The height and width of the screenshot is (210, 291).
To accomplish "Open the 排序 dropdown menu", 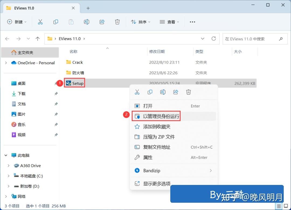I will pyautogui.click(x=140, y=22).
